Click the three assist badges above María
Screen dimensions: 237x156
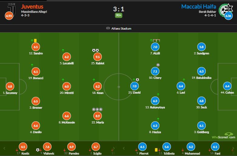click(97, 109)
